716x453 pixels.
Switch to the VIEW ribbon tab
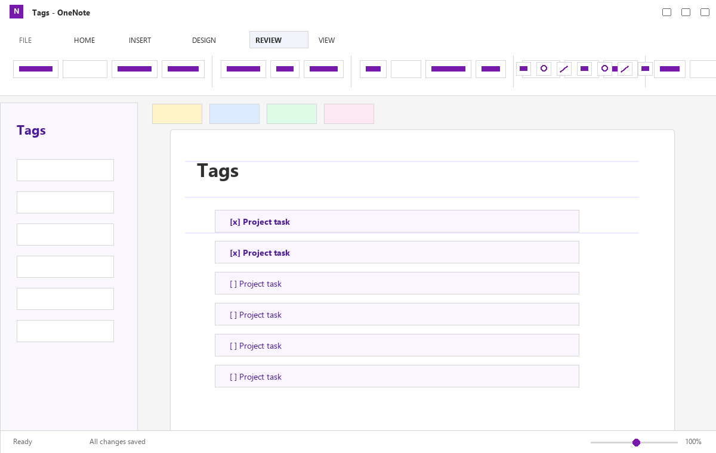(327, 41)
